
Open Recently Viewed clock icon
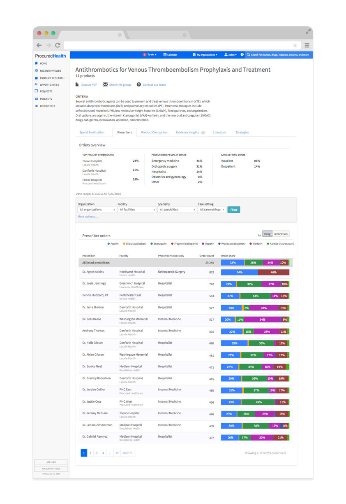click(37, 71)
